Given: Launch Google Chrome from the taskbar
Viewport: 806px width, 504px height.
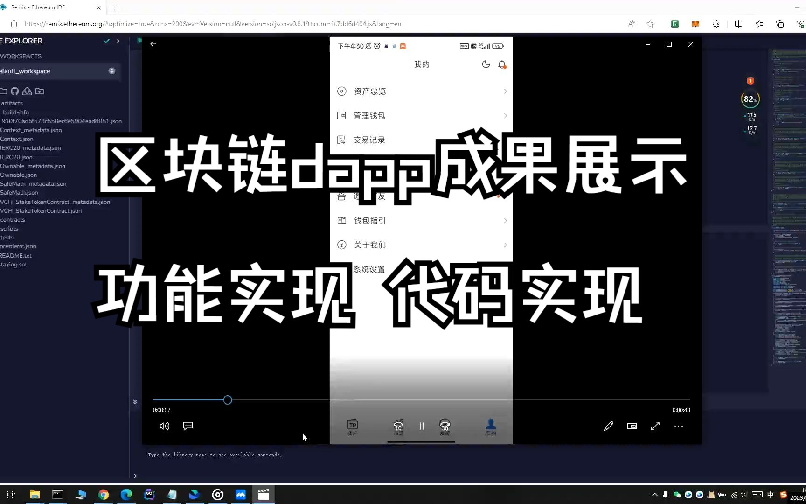Looking at the screenshot, I should tap(104, 495).
